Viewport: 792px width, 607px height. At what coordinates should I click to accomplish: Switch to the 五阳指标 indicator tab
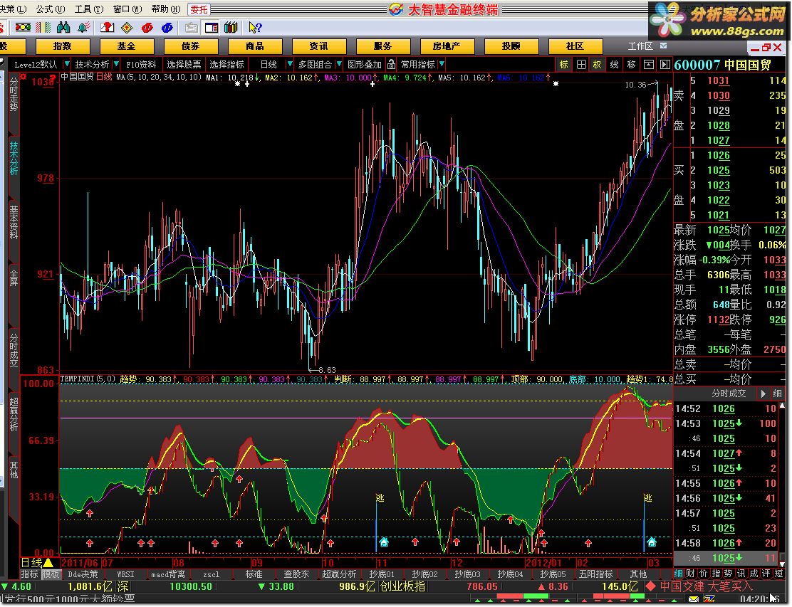coord(595,574)
